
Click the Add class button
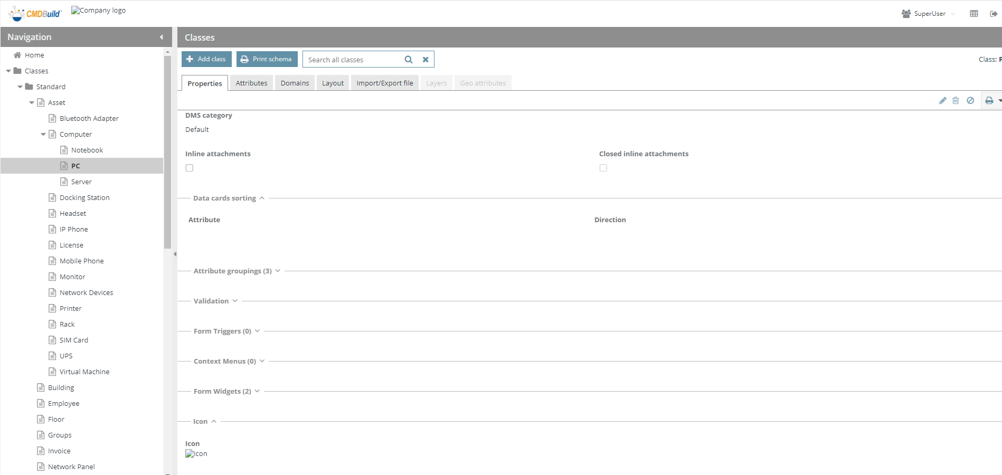(x=206, y=59)
